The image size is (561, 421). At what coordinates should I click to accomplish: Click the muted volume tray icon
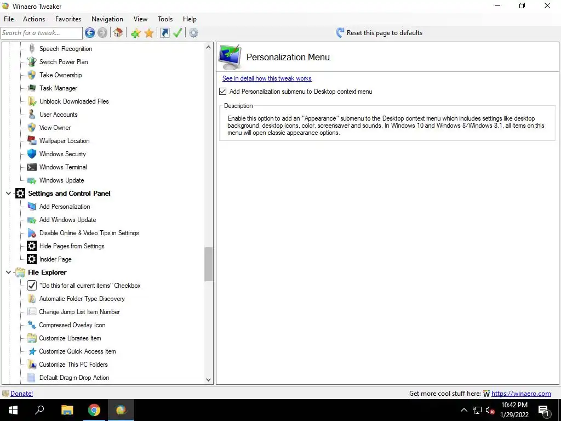pyautogui.click(x=490, y=410)
